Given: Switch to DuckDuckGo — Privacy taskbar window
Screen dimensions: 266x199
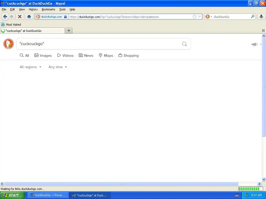Looking at the screenshot, I should click(x=48, y=195).
